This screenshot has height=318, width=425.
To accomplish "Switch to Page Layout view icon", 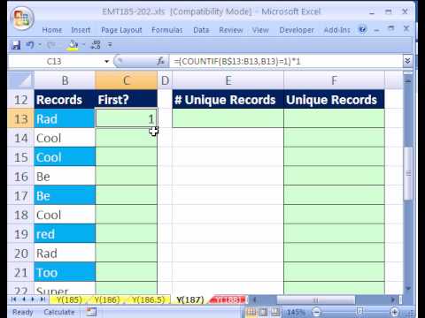I will (x=263, y=312).
